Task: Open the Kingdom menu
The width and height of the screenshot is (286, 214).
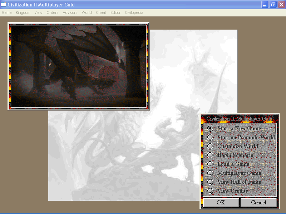Action: [23, 12]
